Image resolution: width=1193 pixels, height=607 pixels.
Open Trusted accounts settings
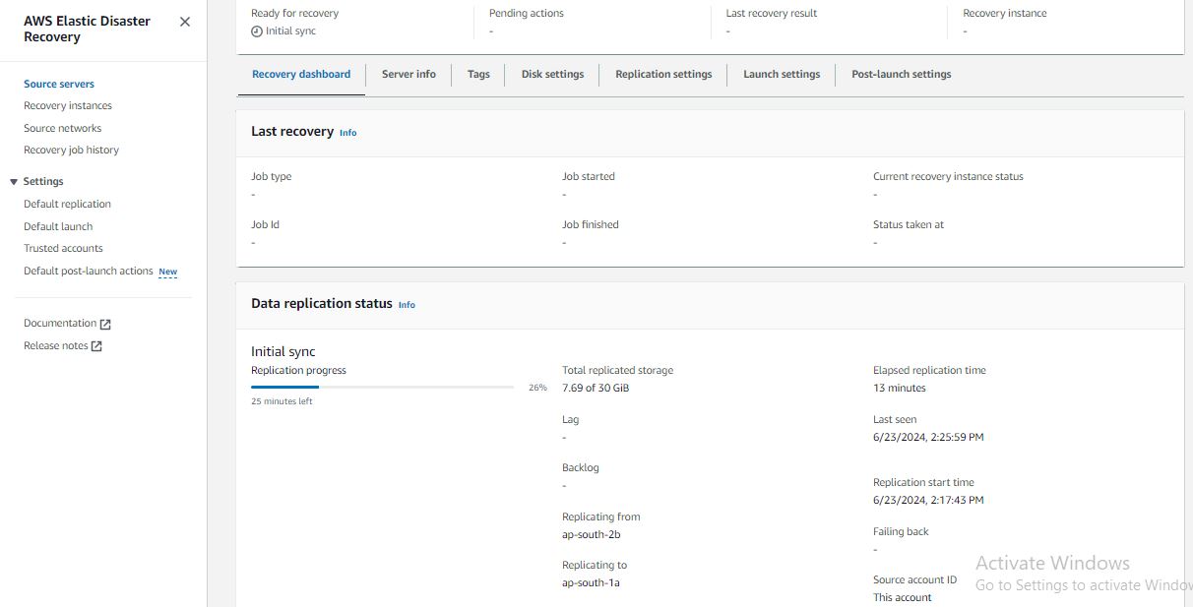click(x=63, y=248)
